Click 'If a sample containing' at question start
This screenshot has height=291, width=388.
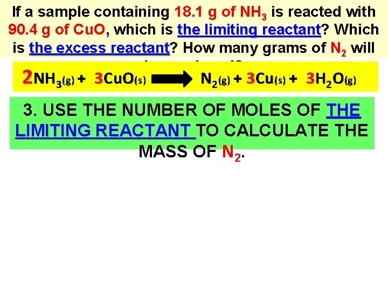(x=91, y=12)
